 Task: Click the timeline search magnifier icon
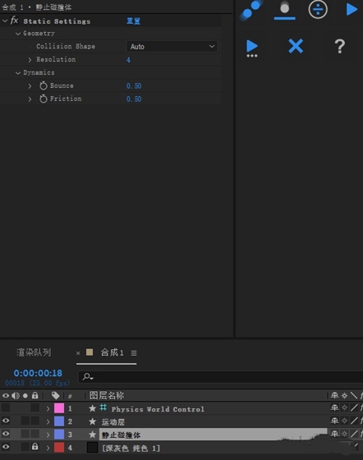click(88, 377)
